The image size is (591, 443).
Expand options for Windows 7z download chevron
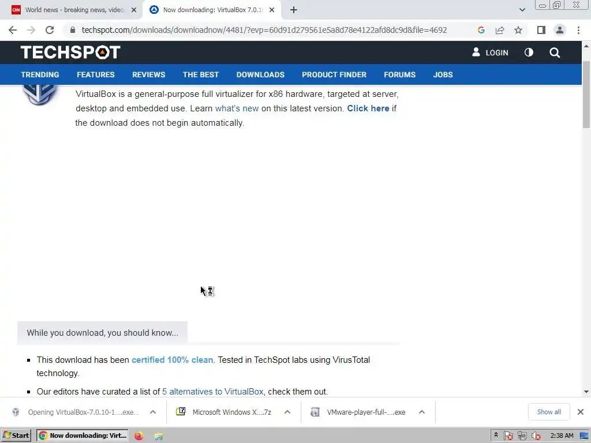pos(287,412)
